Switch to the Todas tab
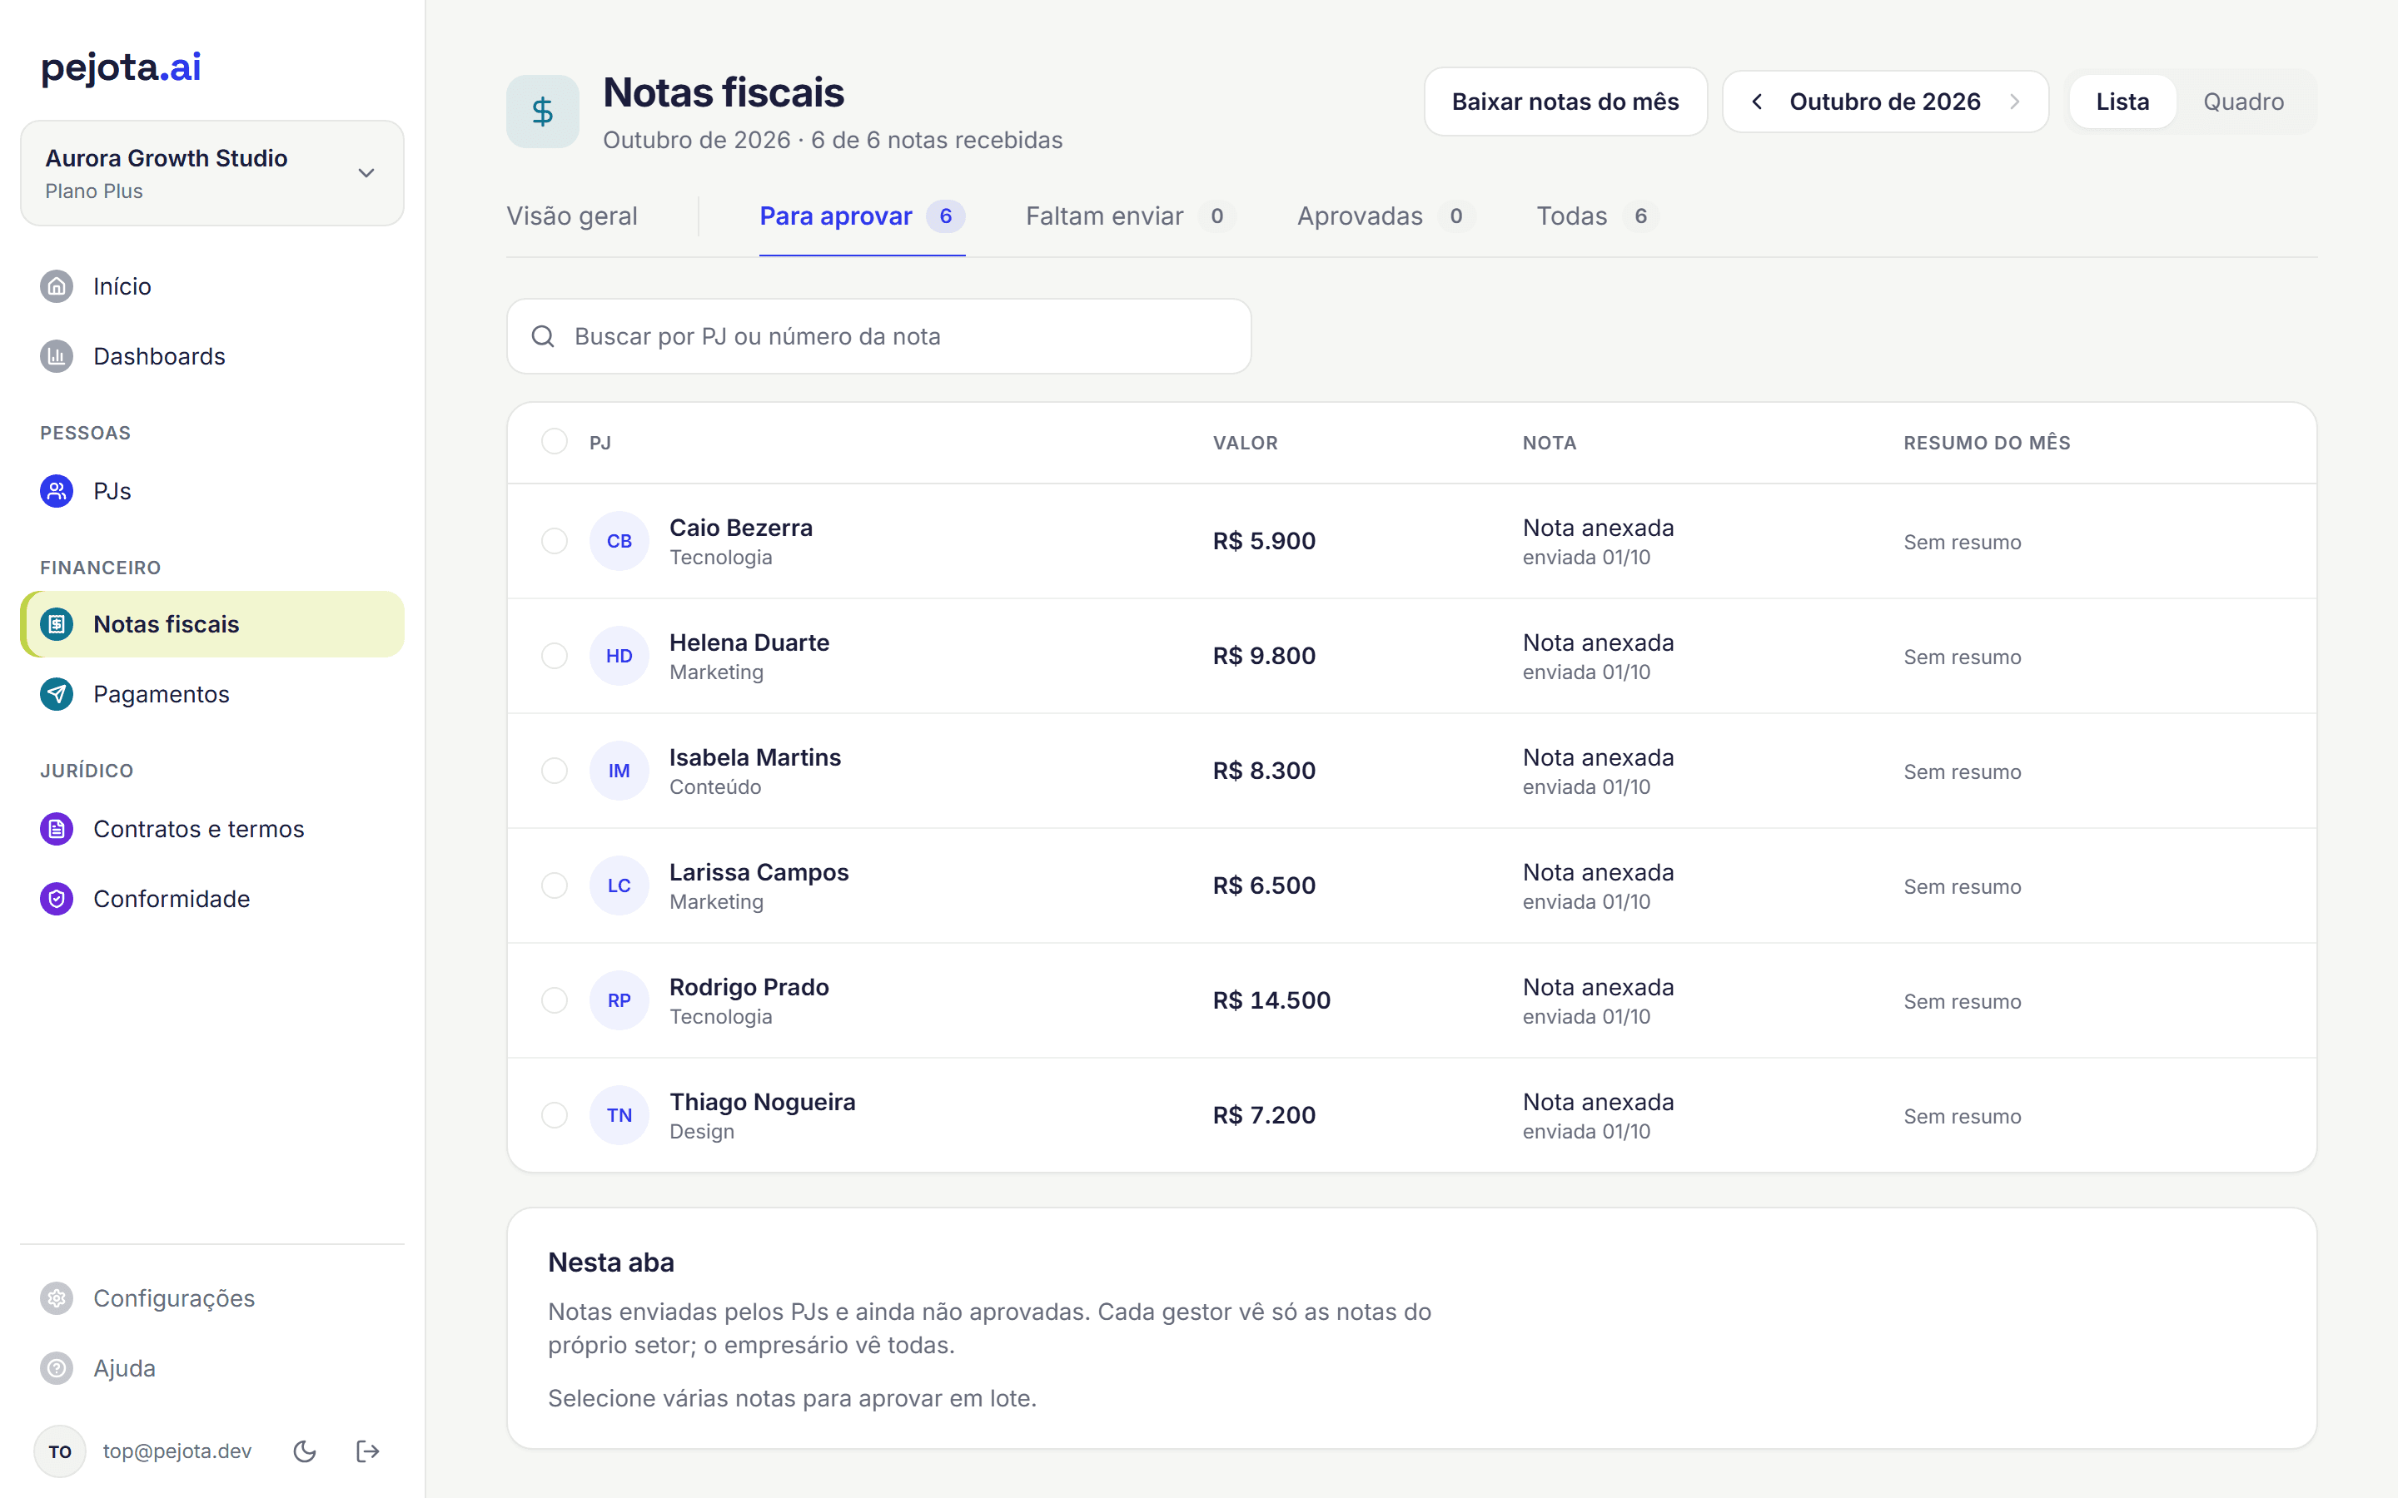Image resolution: width=2398 pixels, height=1498 pixels. tap(1597, 216)
